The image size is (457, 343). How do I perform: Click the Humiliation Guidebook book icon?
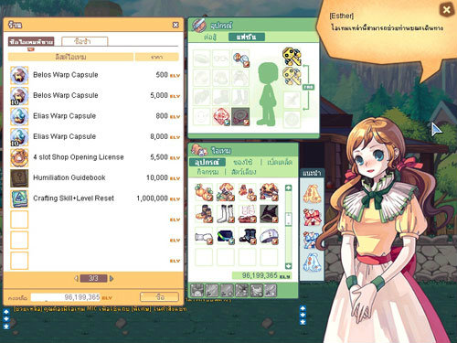coord(19,178)
